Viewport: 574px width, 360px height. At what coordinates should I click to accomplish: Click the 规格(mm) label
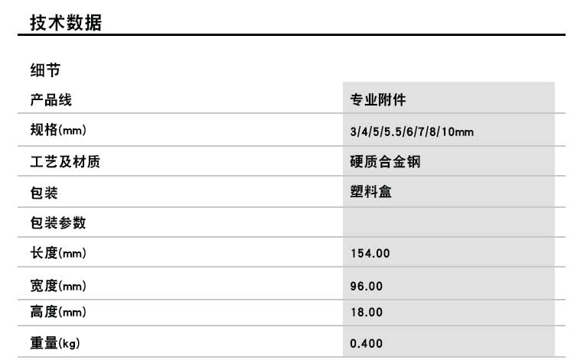(x=58, y=131)
